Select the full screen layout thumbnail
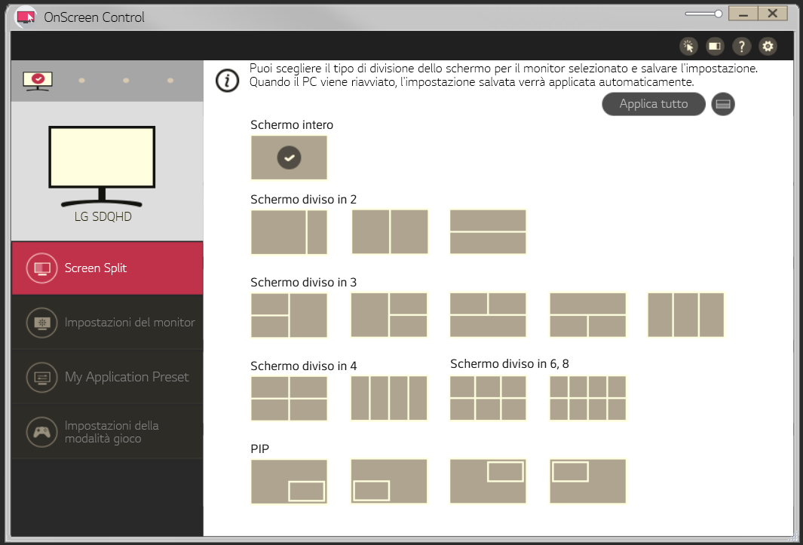Screen dimensions: 803x545 point(289,158)
